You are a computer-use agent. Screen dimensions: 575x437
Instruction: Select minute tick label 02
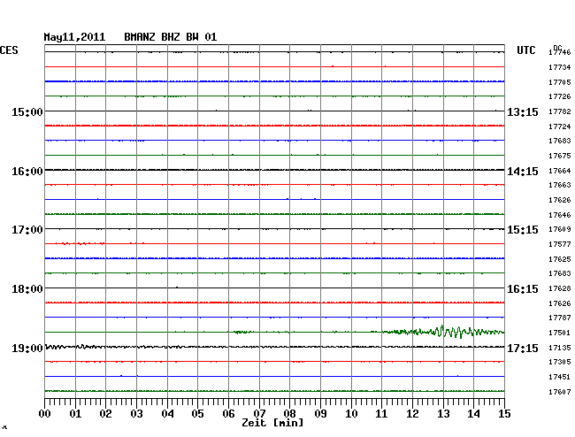[105, 414]
